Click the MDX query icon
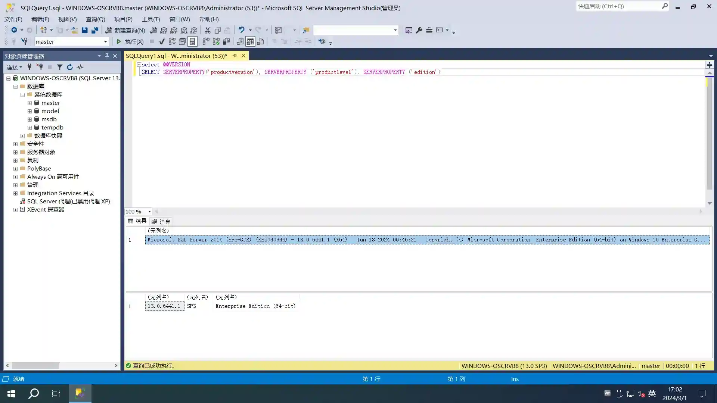The image size is (717, 403). click(x=164, y=30)
